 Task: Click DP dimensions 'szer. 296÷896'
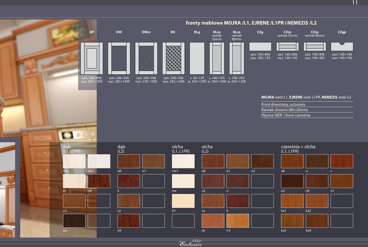pyautogui.click(x=92, y=78)
